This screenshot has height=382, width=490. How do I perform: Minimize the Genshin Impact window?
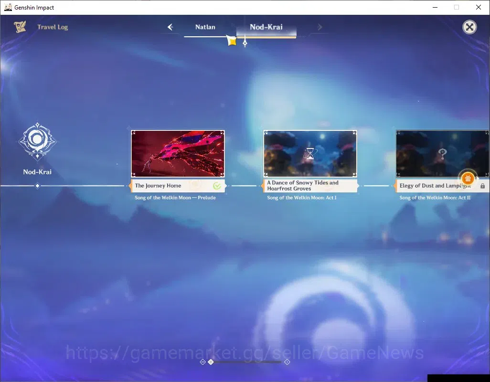pos(435,7)
